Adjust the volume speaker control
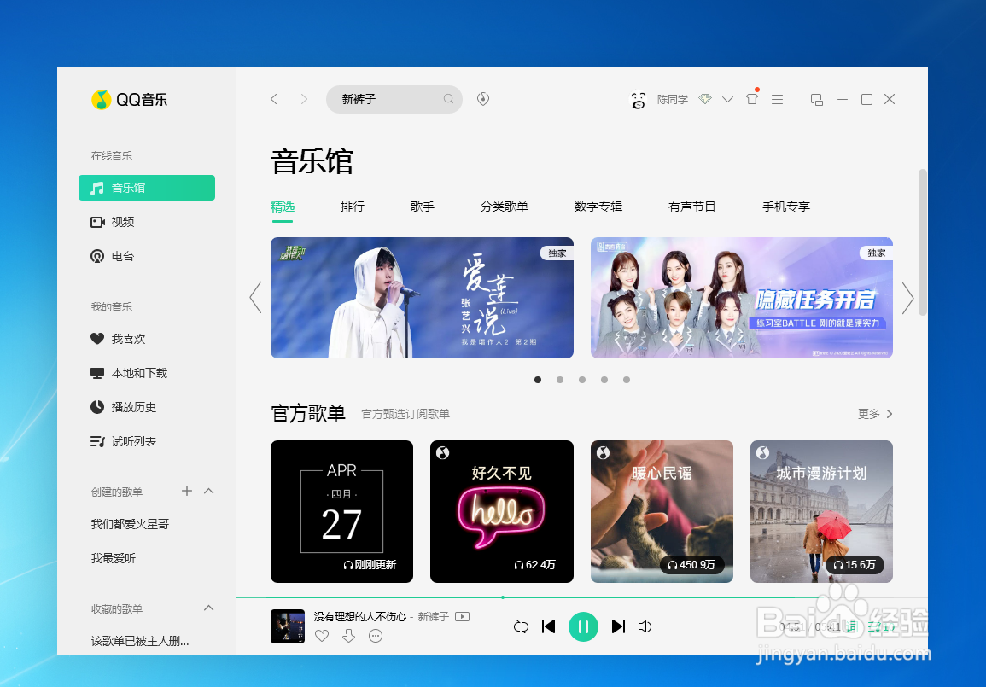 [645, 626]
